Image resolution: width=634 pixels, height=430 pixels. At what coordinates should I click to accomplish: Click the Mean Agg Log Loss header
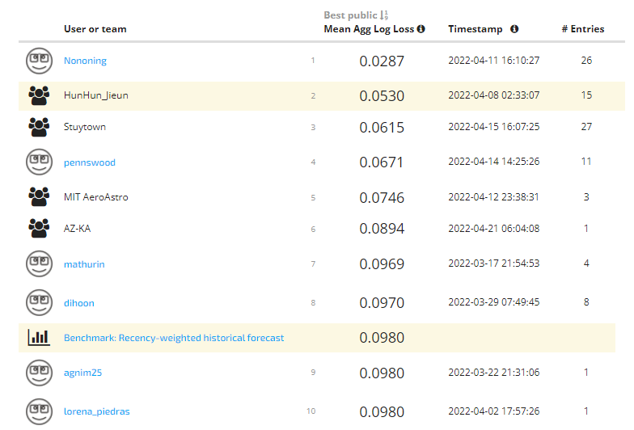coord(369,29)
